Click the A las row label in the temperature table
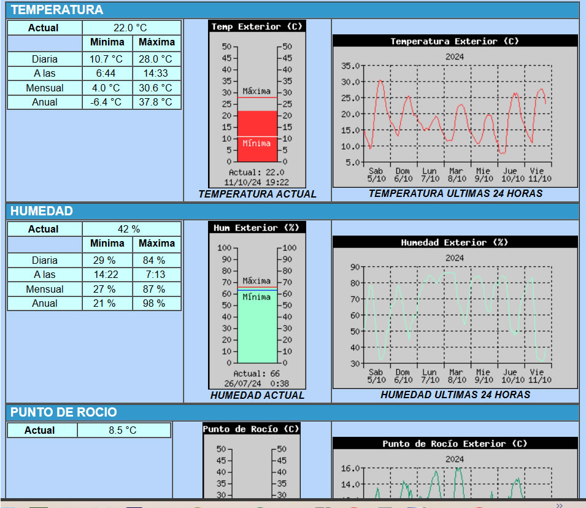This screenshot has height=508, width=586. (44, 73)
